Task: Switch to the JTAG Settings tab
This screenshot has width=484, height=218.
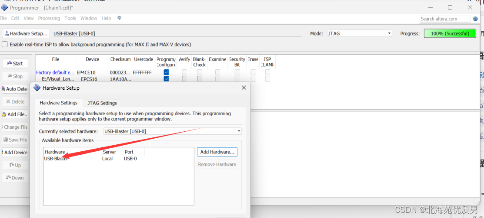Action: (x=102, y=103)
